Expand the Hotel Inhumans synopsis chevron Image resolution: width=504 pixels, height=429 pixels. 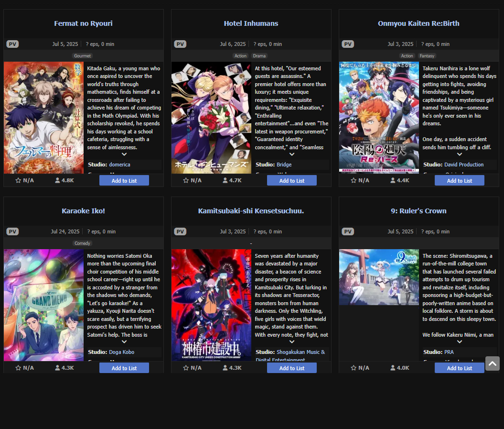292,154
